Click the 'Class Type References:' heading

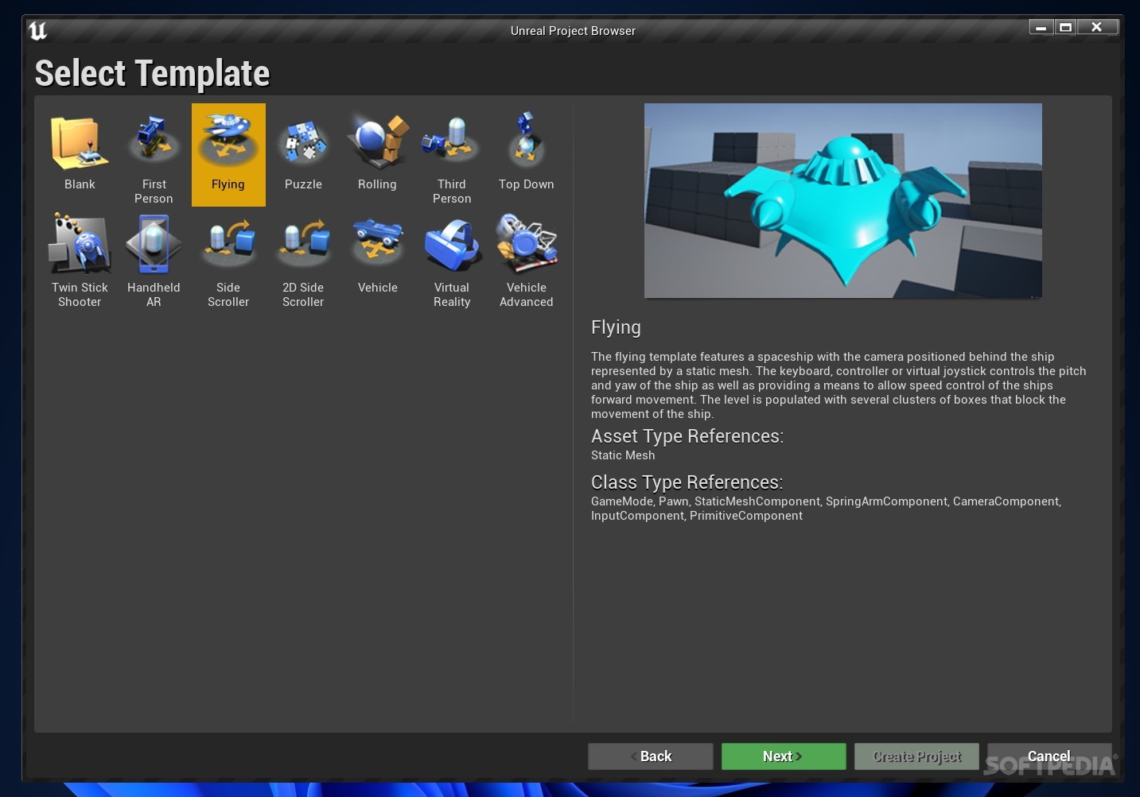687,482
